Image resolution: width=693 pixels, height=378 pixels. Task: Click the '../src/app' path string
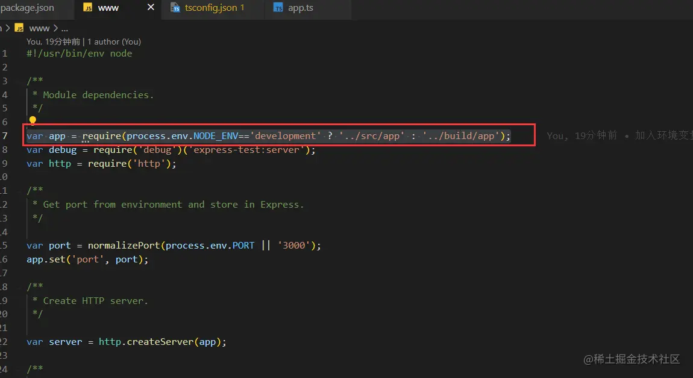click(372, 136)
